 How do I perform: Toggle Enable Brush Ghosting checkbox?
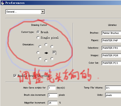15,76
